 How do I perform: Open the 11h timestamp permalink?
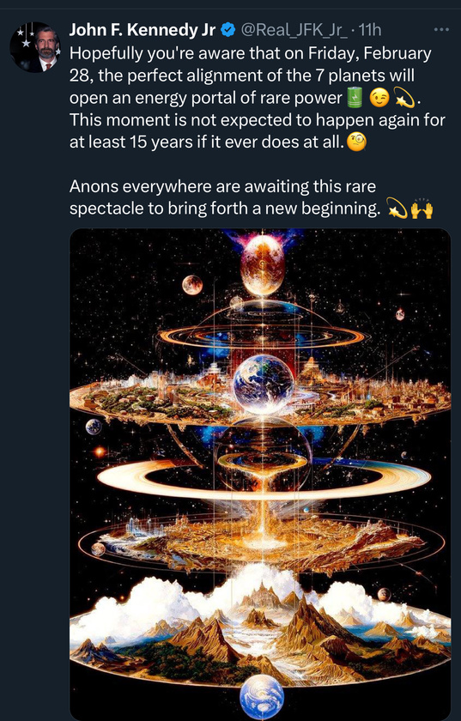369,30
